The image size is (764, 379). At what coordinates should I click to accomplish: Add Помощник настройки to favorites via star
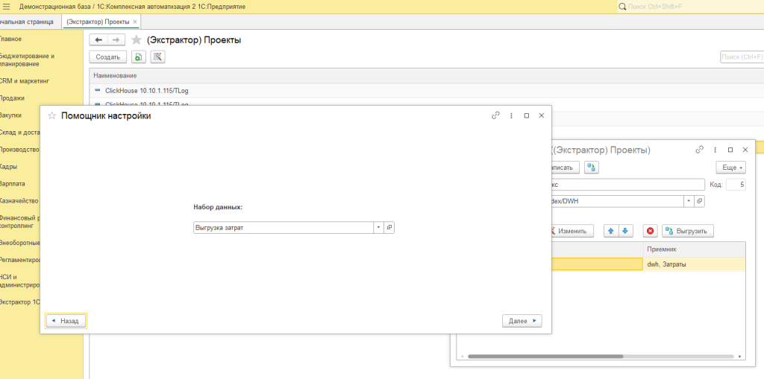(51, 115)
